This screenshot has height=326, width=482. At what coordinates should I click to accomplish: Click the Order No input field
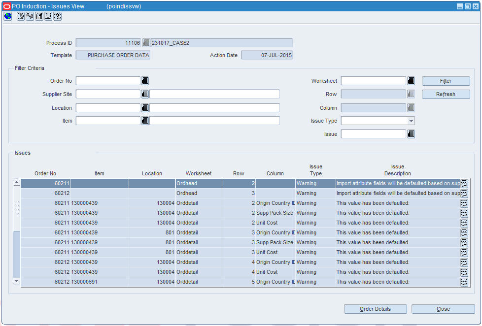[108, 81]
